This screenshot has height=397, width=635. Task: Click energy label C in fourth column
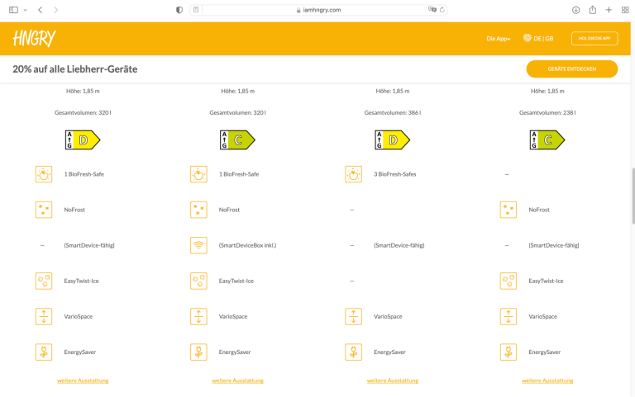(547, 139)
